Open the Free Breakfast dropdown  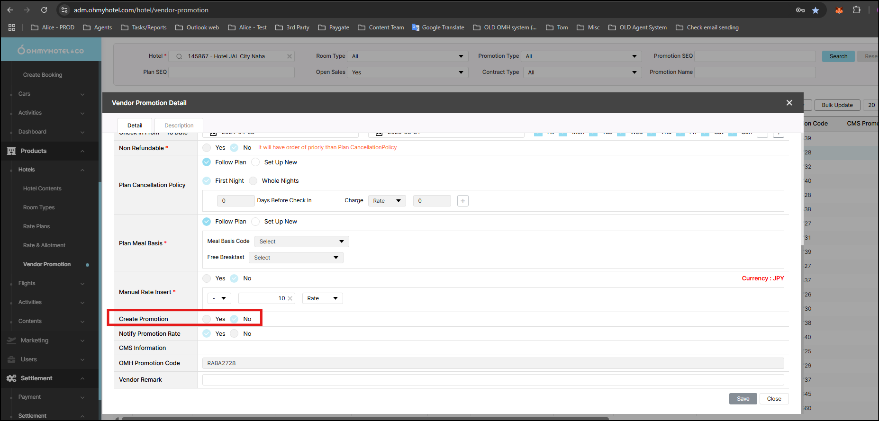(x=296, y=258)
